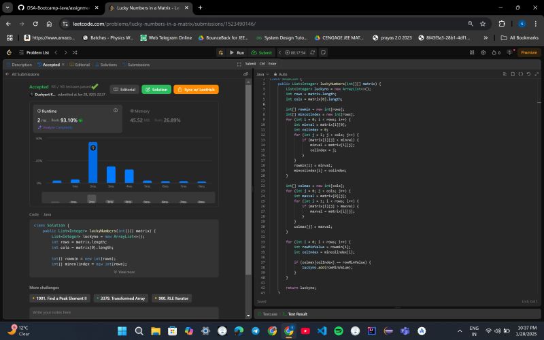This screenshot has width=544, height=340.
Task: Open the Testcase tab
Action: pos(267,314)
